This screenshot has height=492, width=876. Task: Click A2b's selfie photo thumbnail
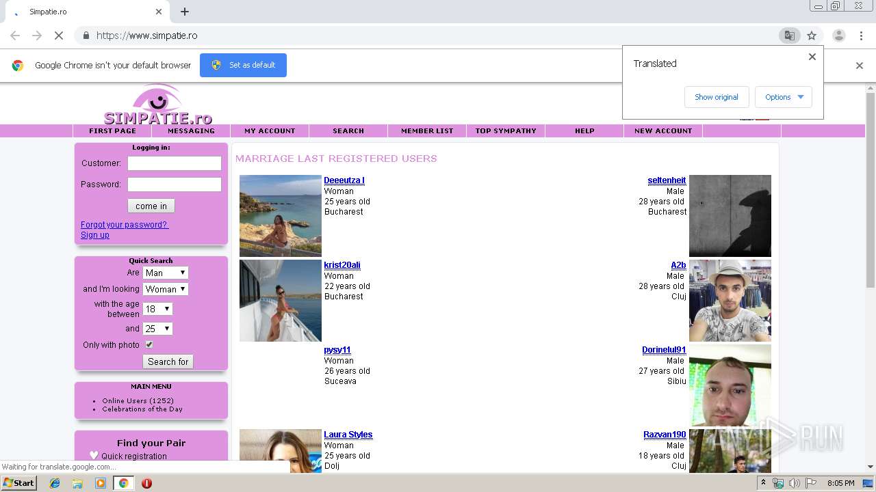pos(730,301)
